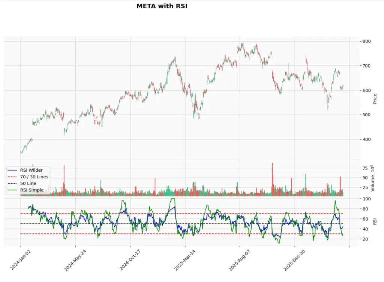The height and width of the screenshot is (282, 384).
Task: Click the 2024-Oct-17 date label
Action: click(130, 260)
